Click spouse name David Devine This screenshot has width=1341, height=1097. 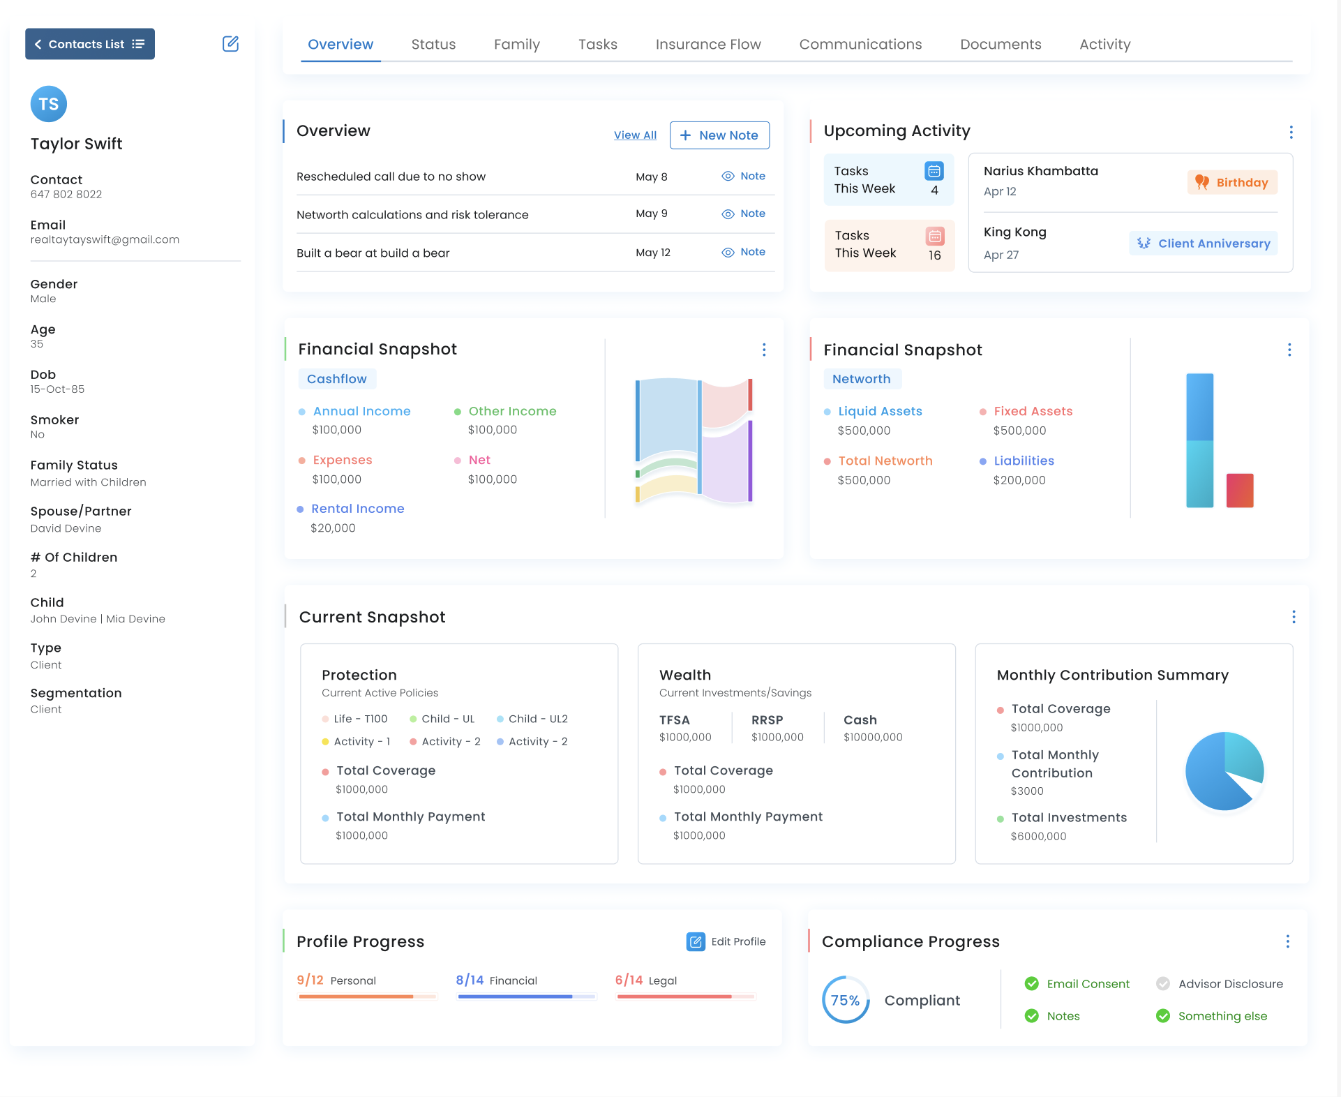click(x=66, y=528)
